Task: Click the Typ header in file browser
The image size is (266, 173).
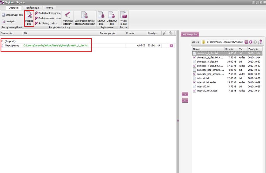Action: point(243,49)
